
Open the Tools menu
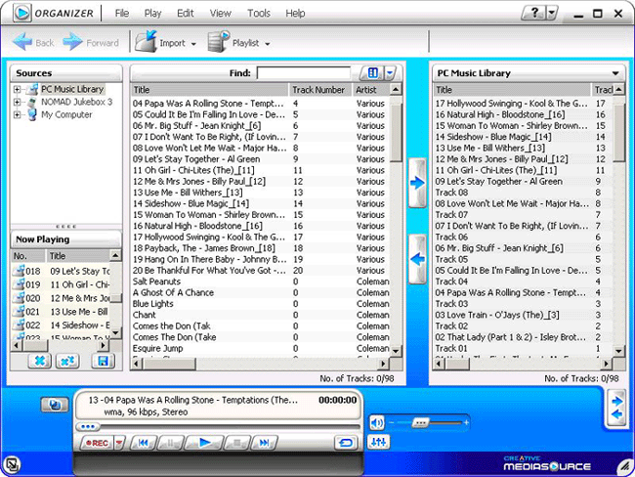[259, 14]
